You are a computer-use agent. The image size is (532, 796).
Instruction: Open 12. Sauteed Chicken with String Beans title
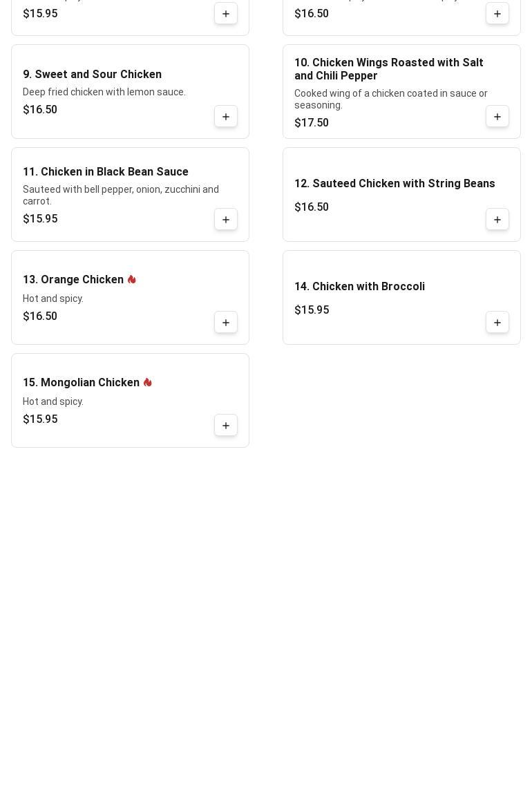point(395,183)
